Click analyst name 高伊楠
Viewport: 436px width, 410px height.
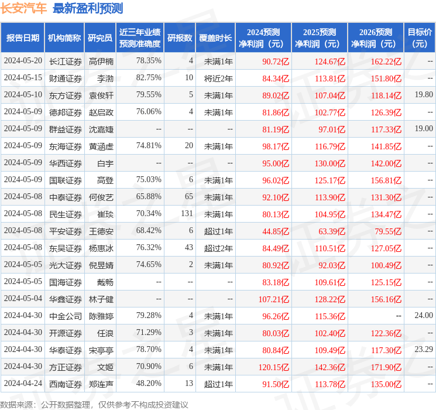[x=101, y=61]
